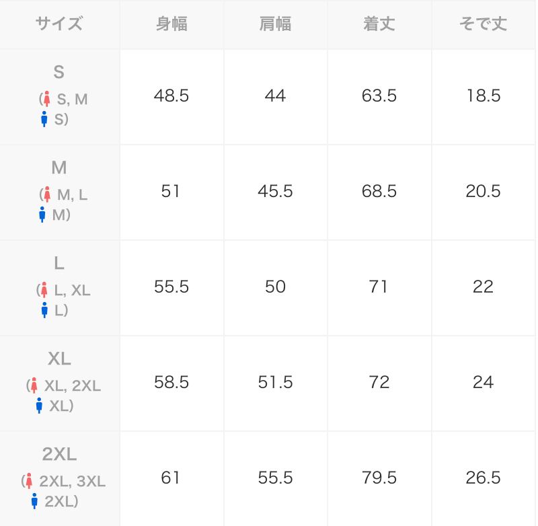Select the XL size row label
Screen dimensions: 538x526
coord(59,359)
